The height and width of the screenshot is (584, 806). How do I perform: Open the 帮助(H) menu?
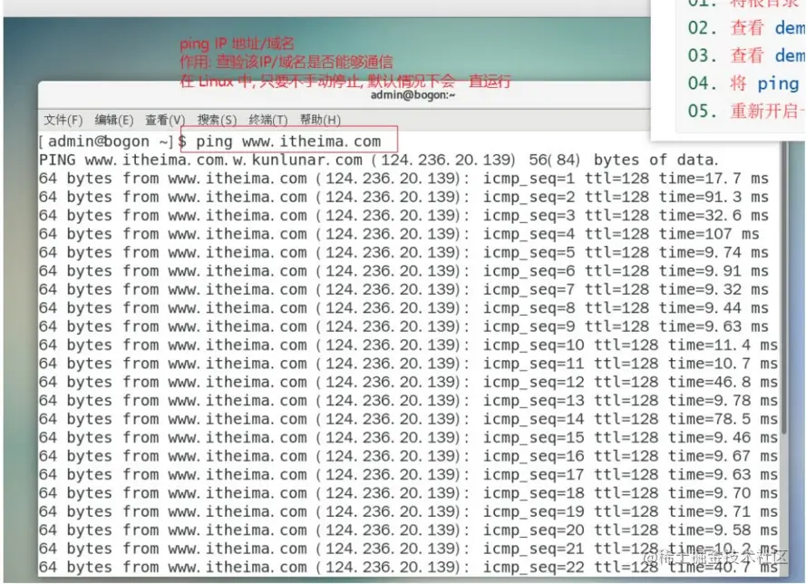tap(320, 120)
